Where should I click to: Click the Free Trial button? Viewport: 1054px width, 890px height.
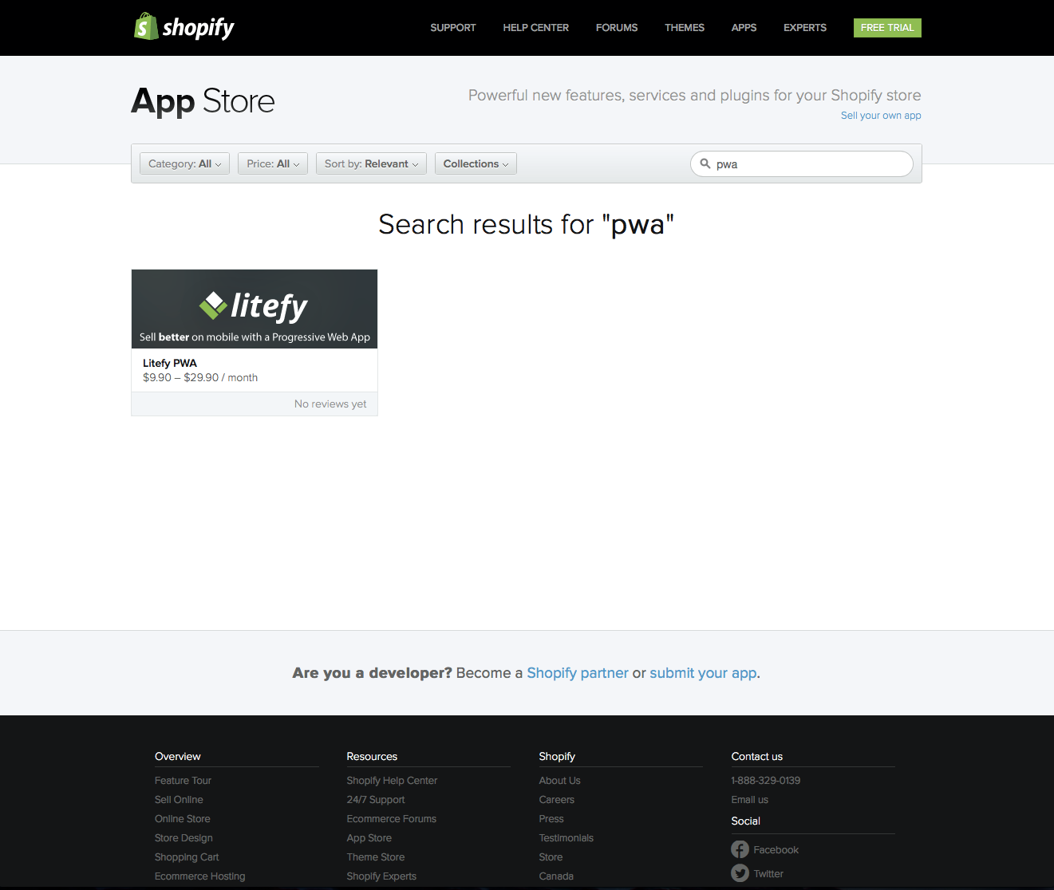(x=887, y=28)
